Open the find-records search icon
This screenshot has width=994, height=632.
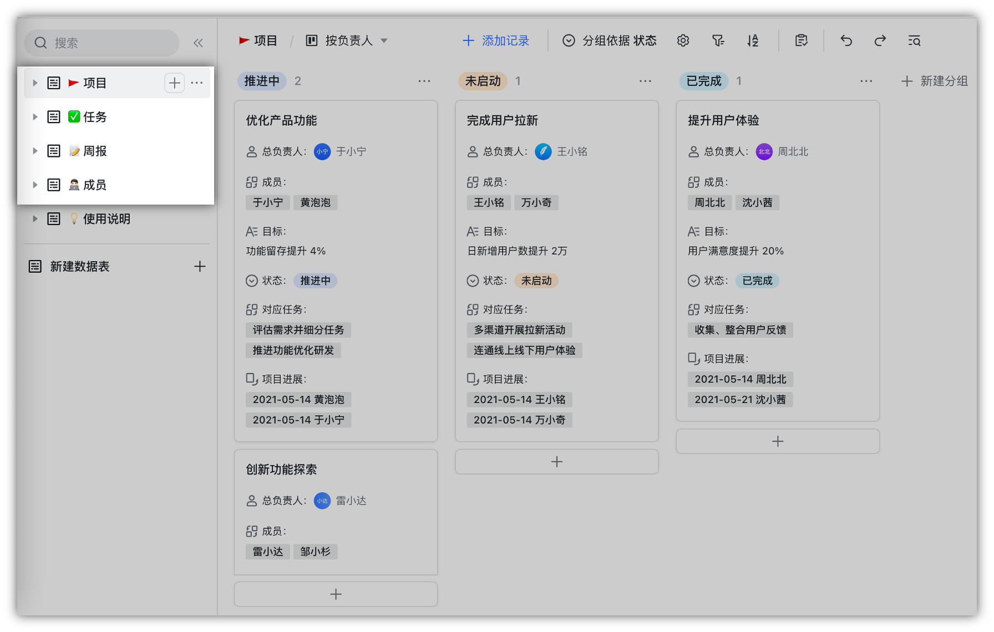[x=914, y=40]
